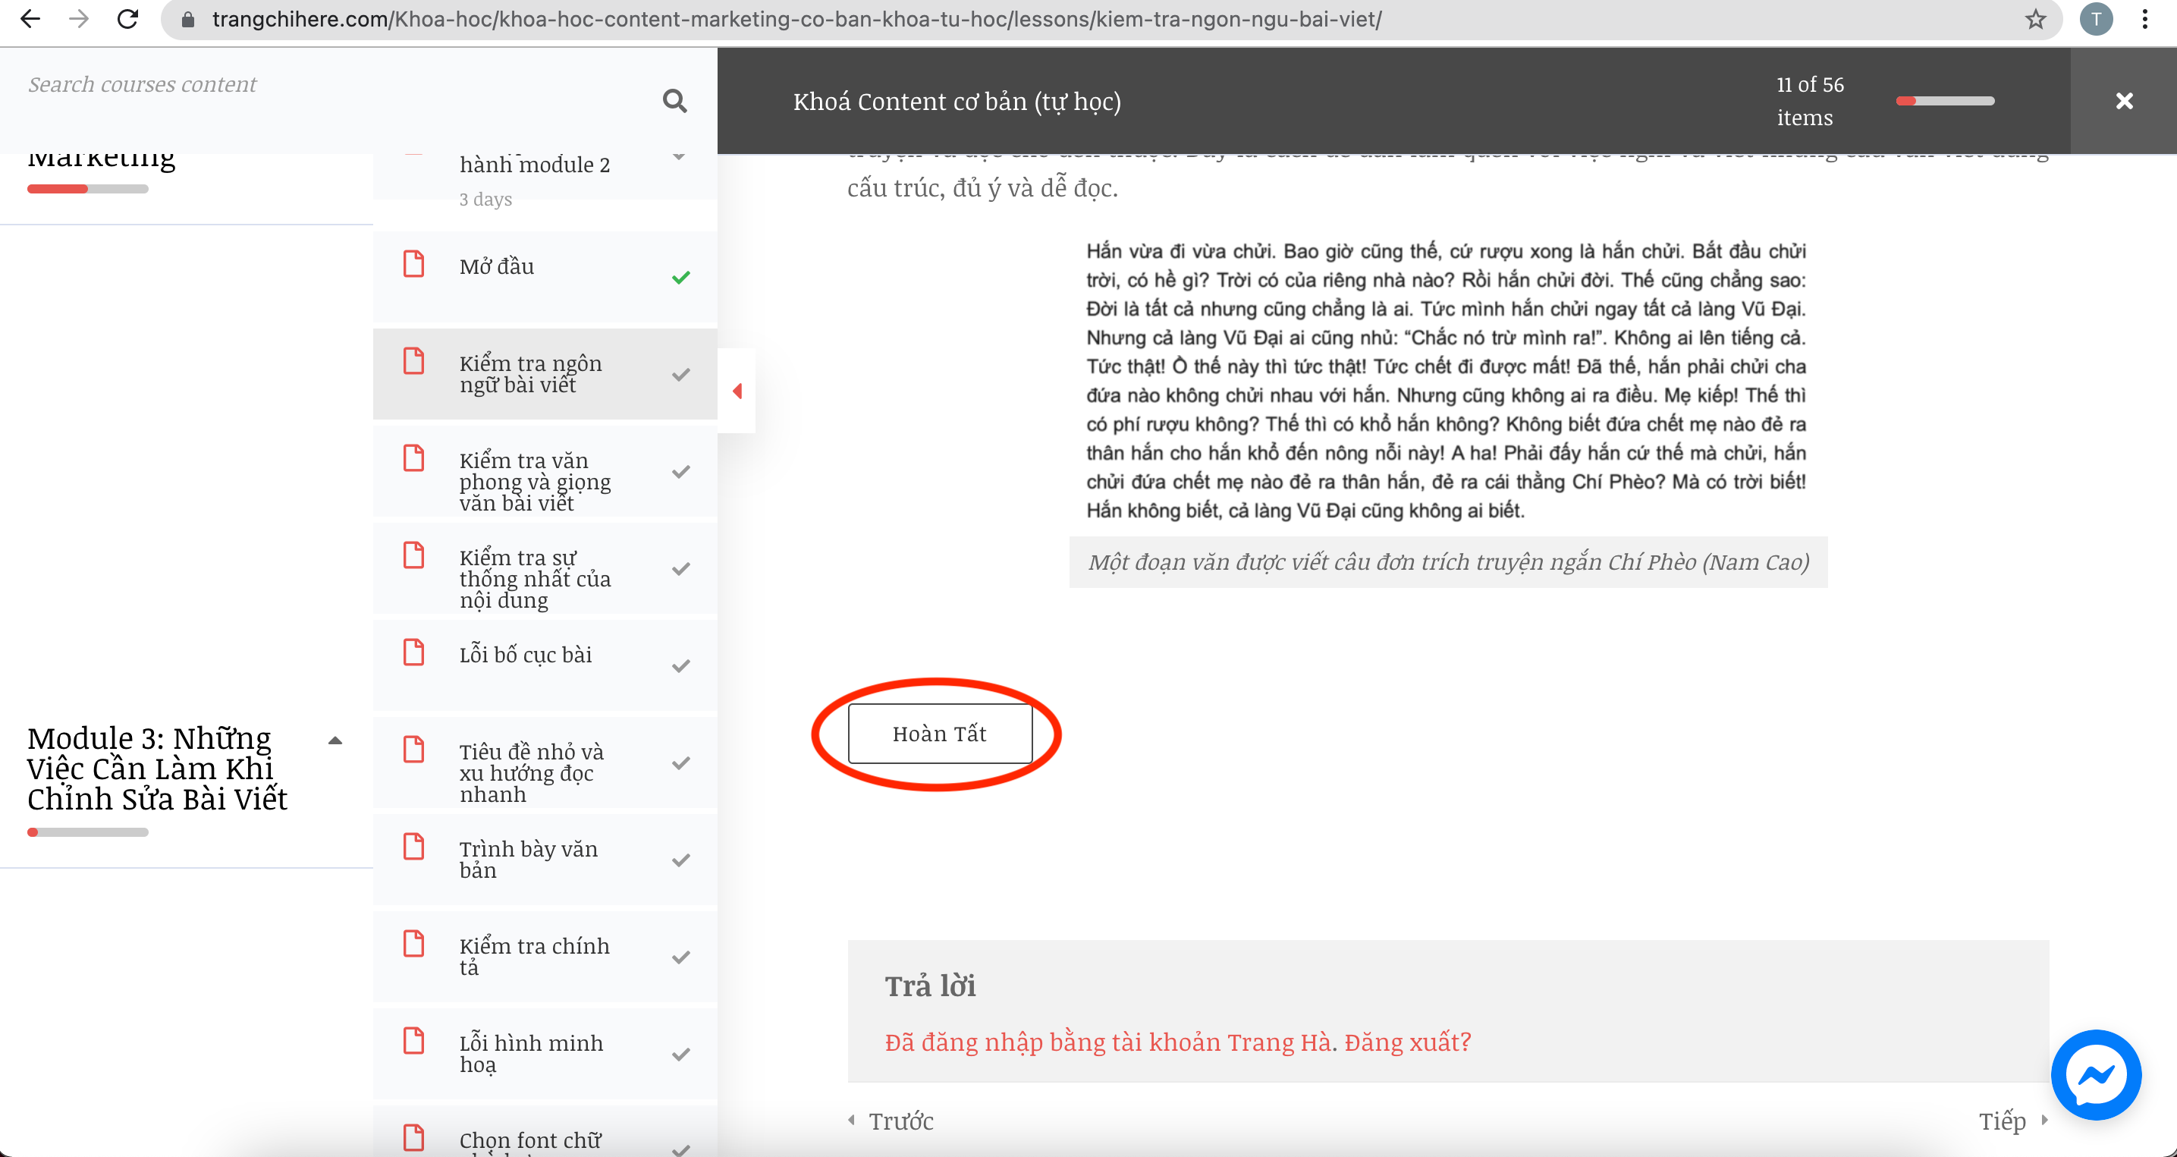
Task: Click document icon beside Kiểm tra văn phong
Action: tap(413, 457)
